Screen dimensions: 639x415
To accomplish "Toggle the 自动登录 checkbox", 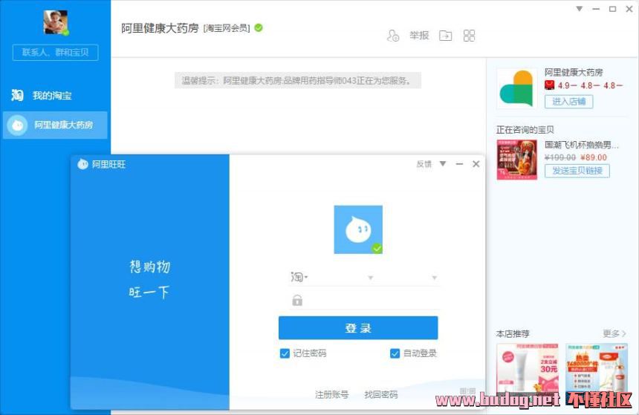I will click(x=395, y=353).
